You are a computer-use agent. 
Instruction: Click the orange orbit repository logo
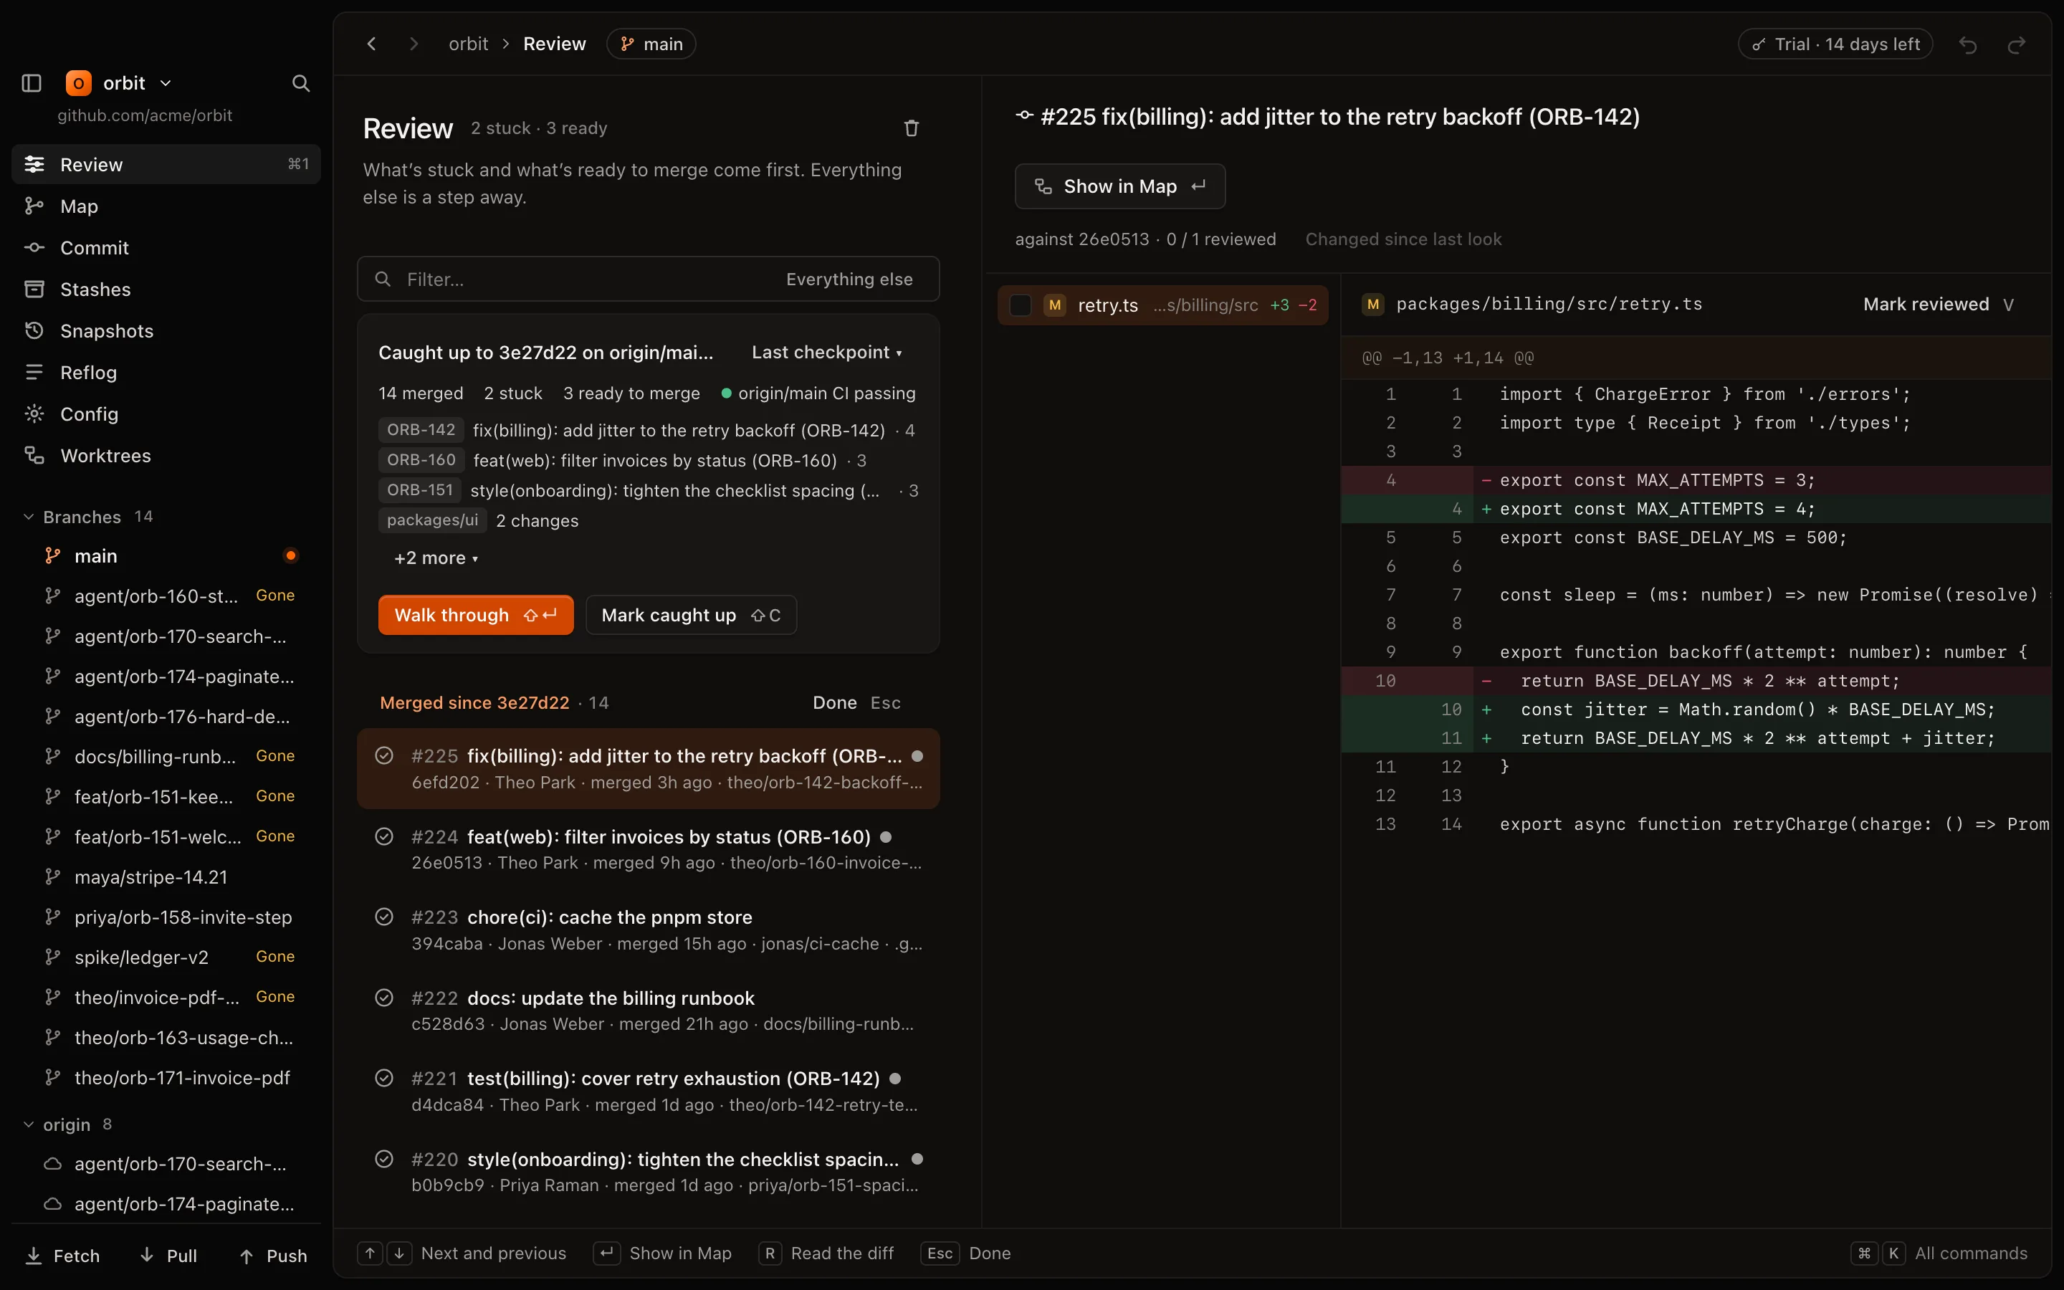78,82
